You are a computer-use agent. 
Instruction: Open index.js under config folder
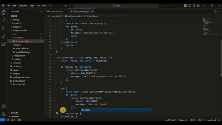point(26,23)
